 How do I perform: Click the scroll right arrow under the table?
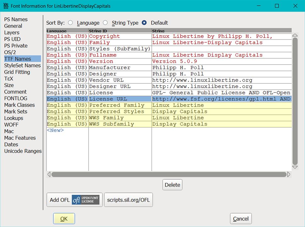pos(289,174)
